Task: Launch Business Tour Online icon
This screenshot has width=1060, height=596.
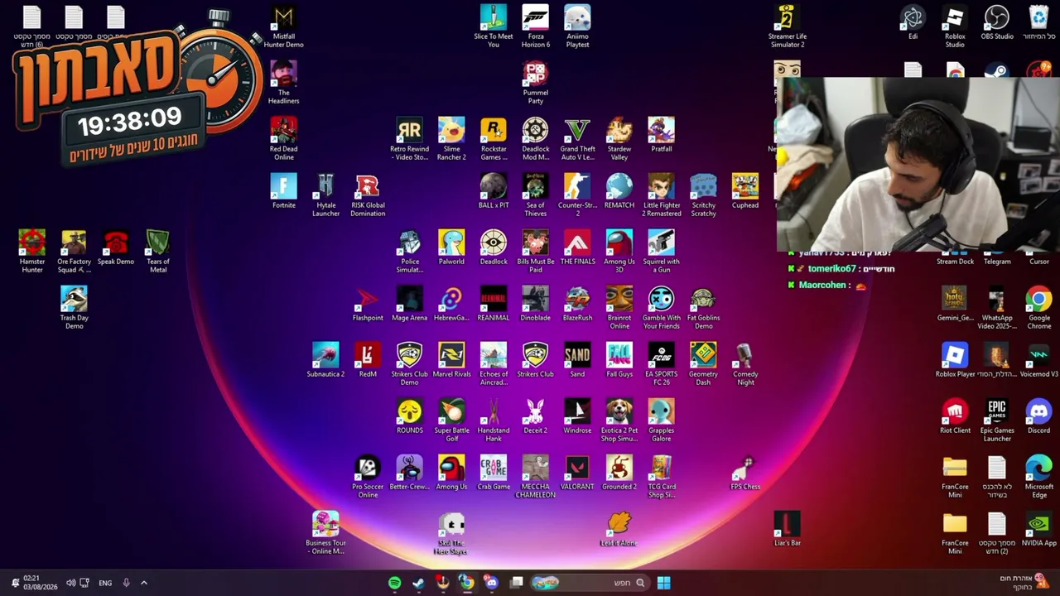Action: click(x=325, y=533)
